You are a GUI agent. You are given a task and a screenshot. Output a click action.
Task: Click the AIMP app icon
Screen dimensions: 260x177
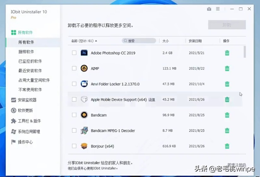(84, 68)
